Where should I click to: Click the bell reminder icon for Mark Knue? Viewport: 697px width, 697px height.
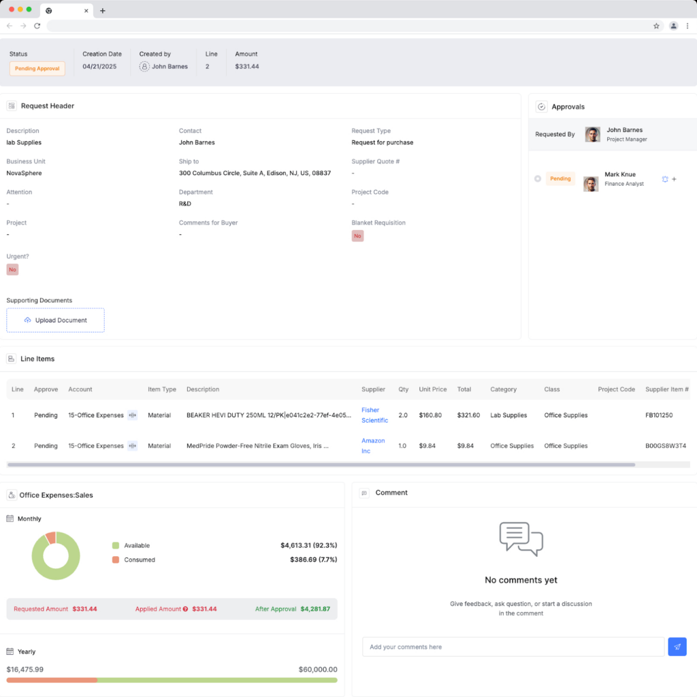(x=665, y=179)
